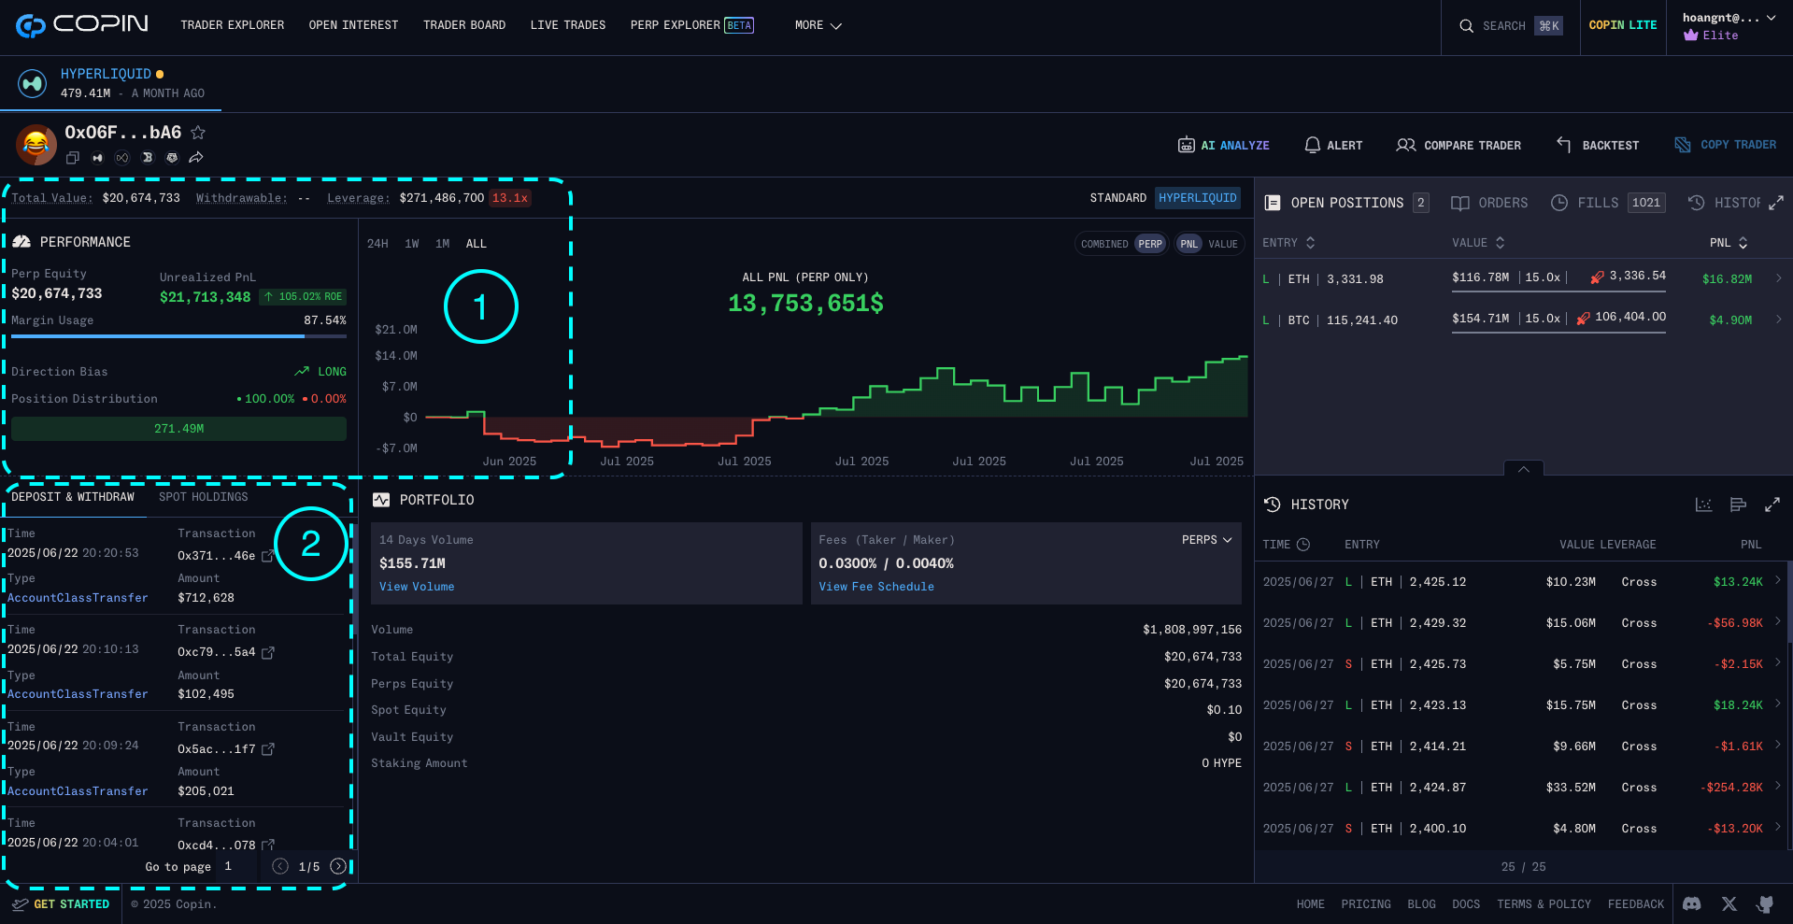
Task: Set chart range to 24H
Action: (377, 244)
